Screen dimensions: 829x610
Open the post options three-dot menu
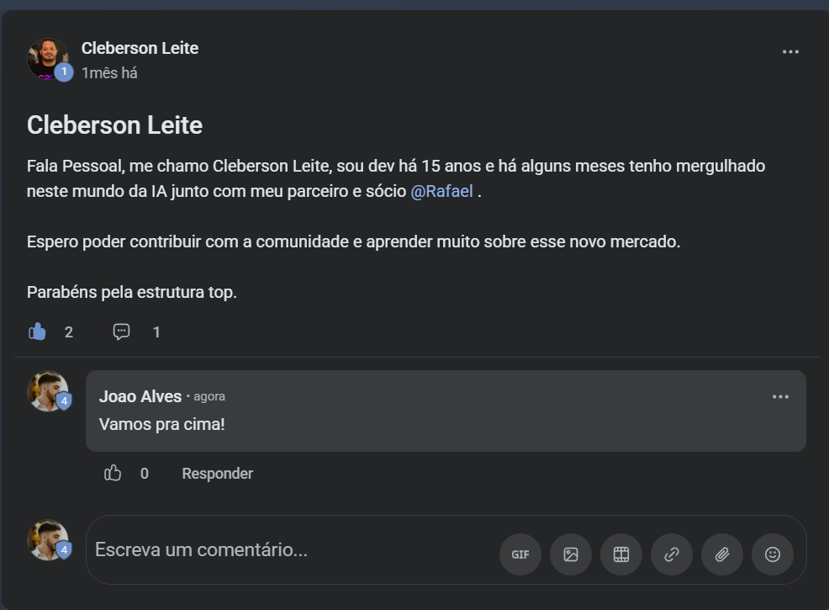790,52
